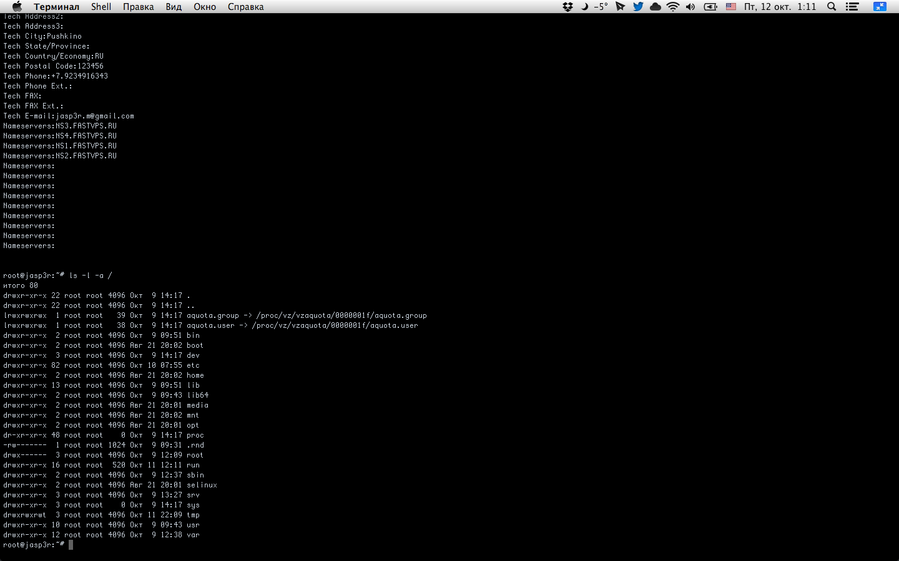Open Spotlight search magnifier
The width and height of the screenshot is (899, 561).
[x=832, y=7]
